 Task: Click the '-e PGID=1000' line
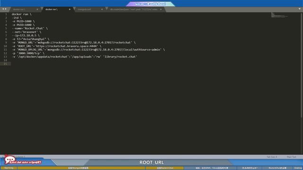[x=23, y=21]
